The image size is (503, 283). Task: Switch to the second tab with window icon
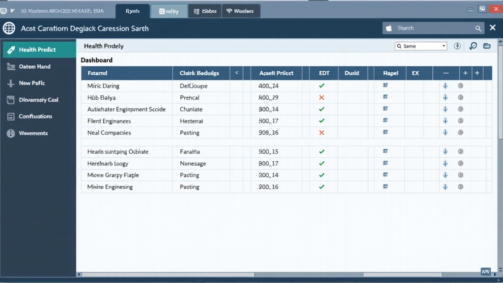169,11
